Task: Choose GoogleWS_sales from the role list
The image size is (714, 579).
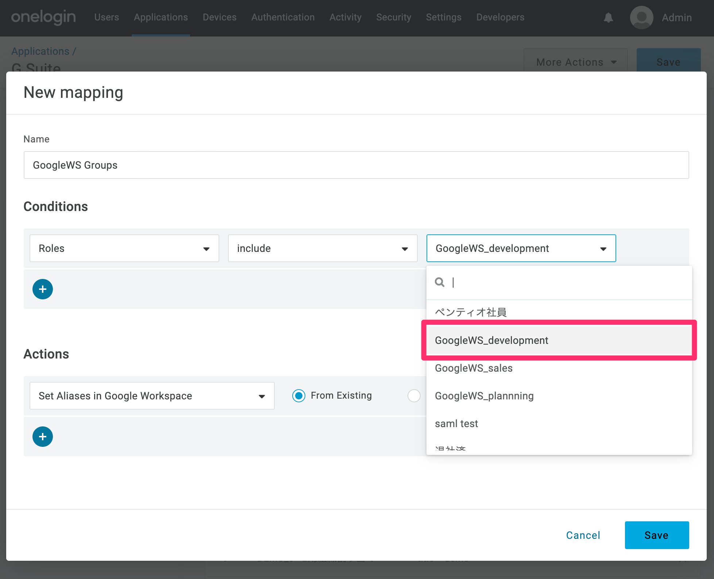Action: [x=559, y=368]
